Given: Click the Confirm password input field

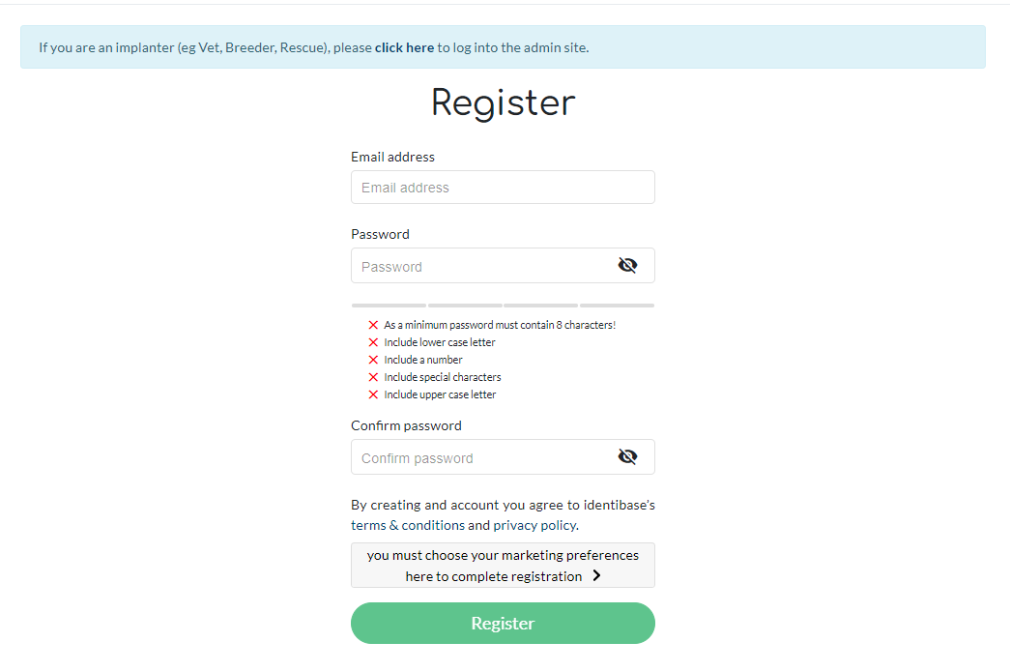Looking at the screenshot, I should pos(483,455).
